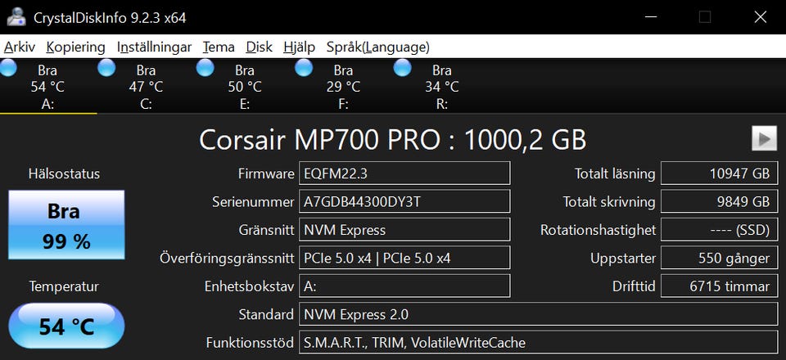
Task: Open the Tema menu
Action: coord(219,47)
